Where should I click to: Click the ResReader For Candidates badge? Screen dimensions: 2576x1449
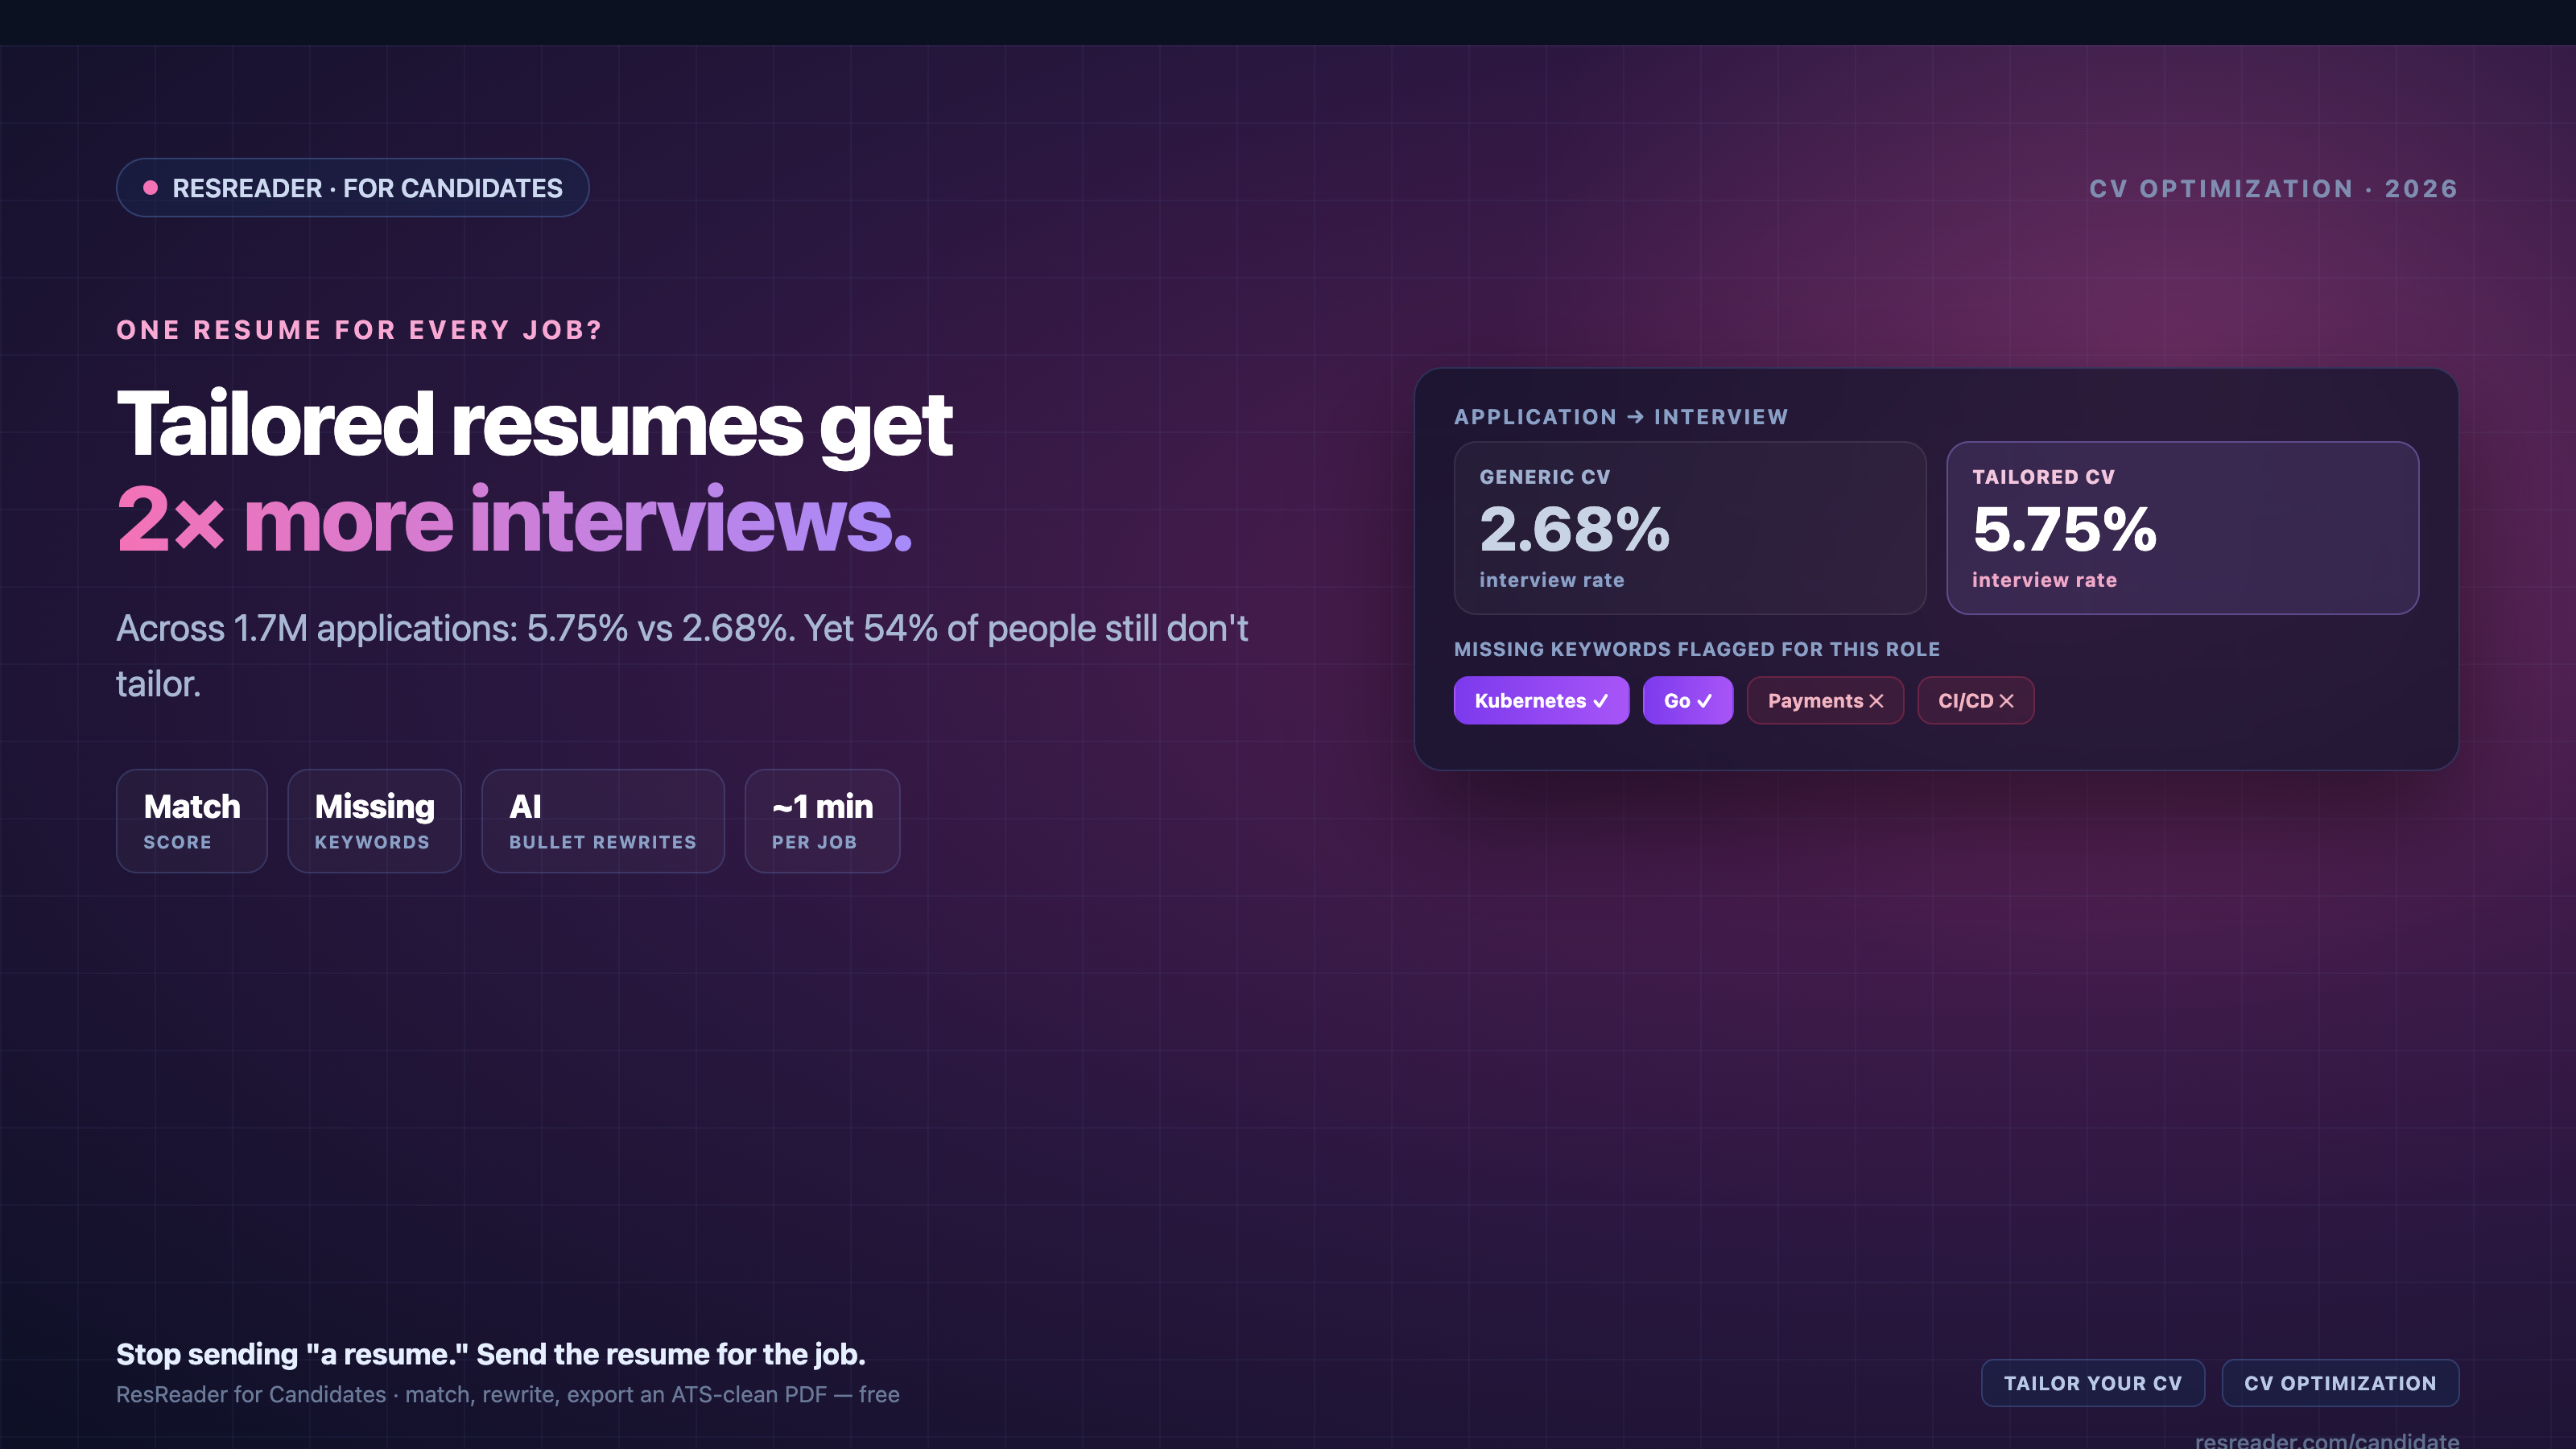pyautogui.click(x=352, y=187)
